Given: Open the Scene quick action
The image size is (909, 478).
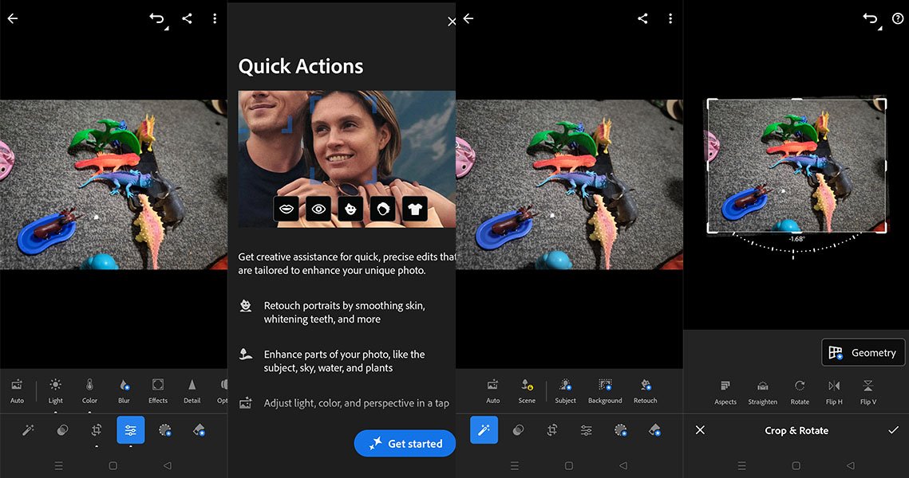Looking at the screenshot, I should pos(527,390).
